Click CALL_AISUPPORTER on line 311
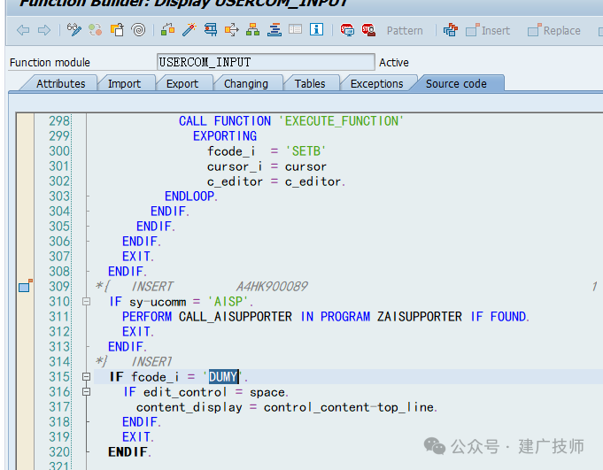Image resolution: width=603 pixels, height=470 pixels. coord(236,317)
